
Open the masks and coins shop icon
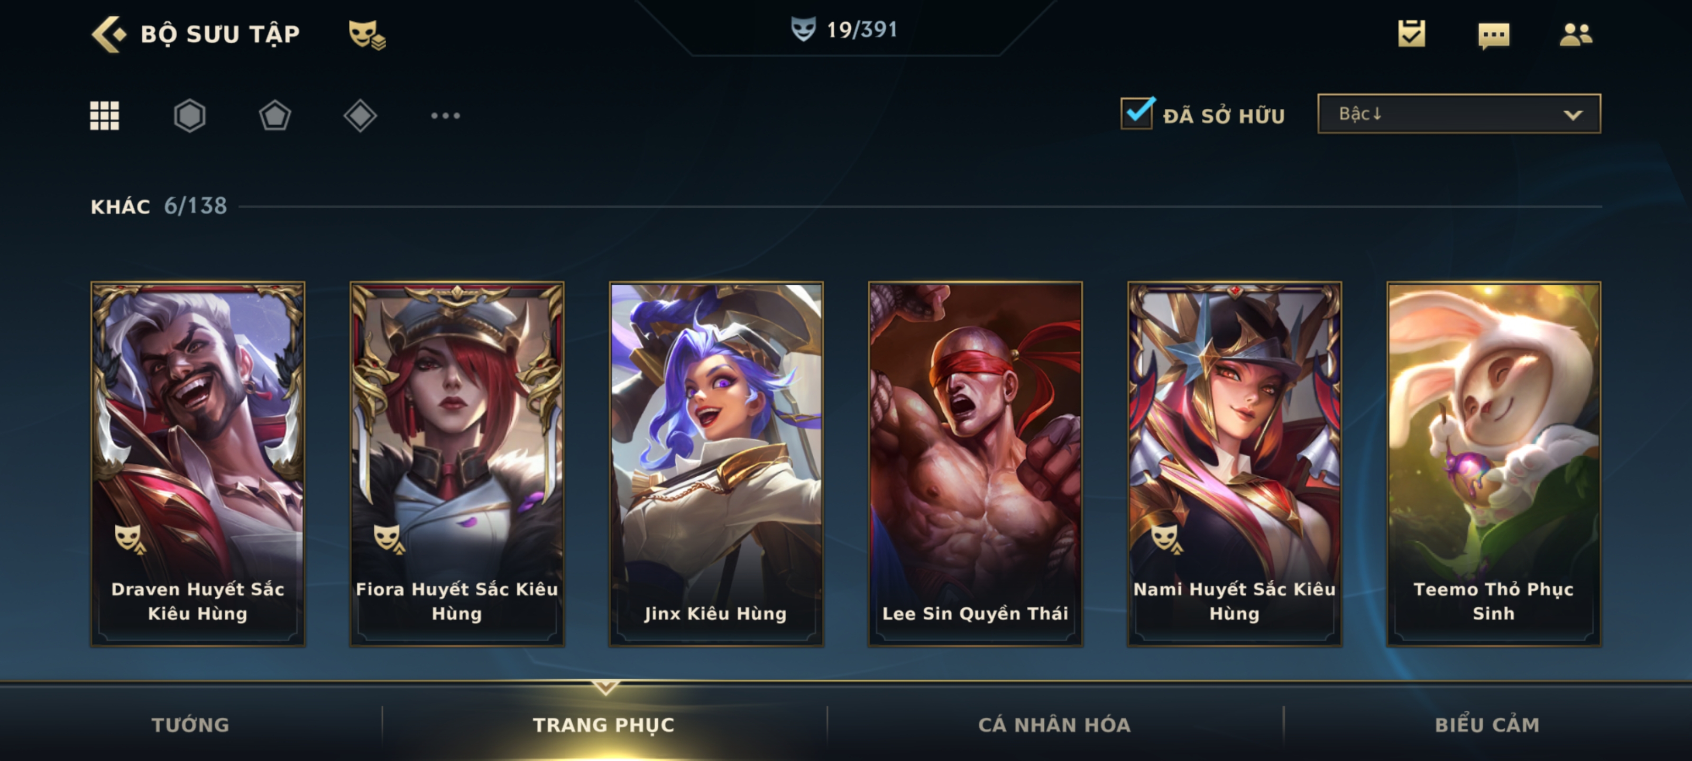tap(366, 35)
